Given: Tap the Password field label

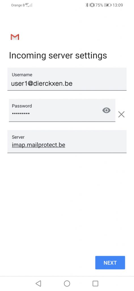Looking at the screenshot, I should [22, 106].
